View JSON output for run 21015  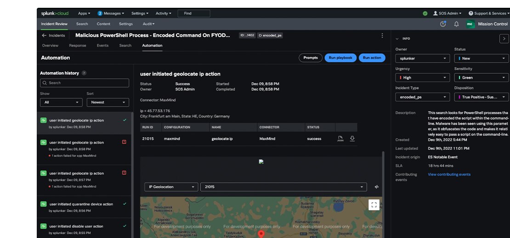[340, 139]
